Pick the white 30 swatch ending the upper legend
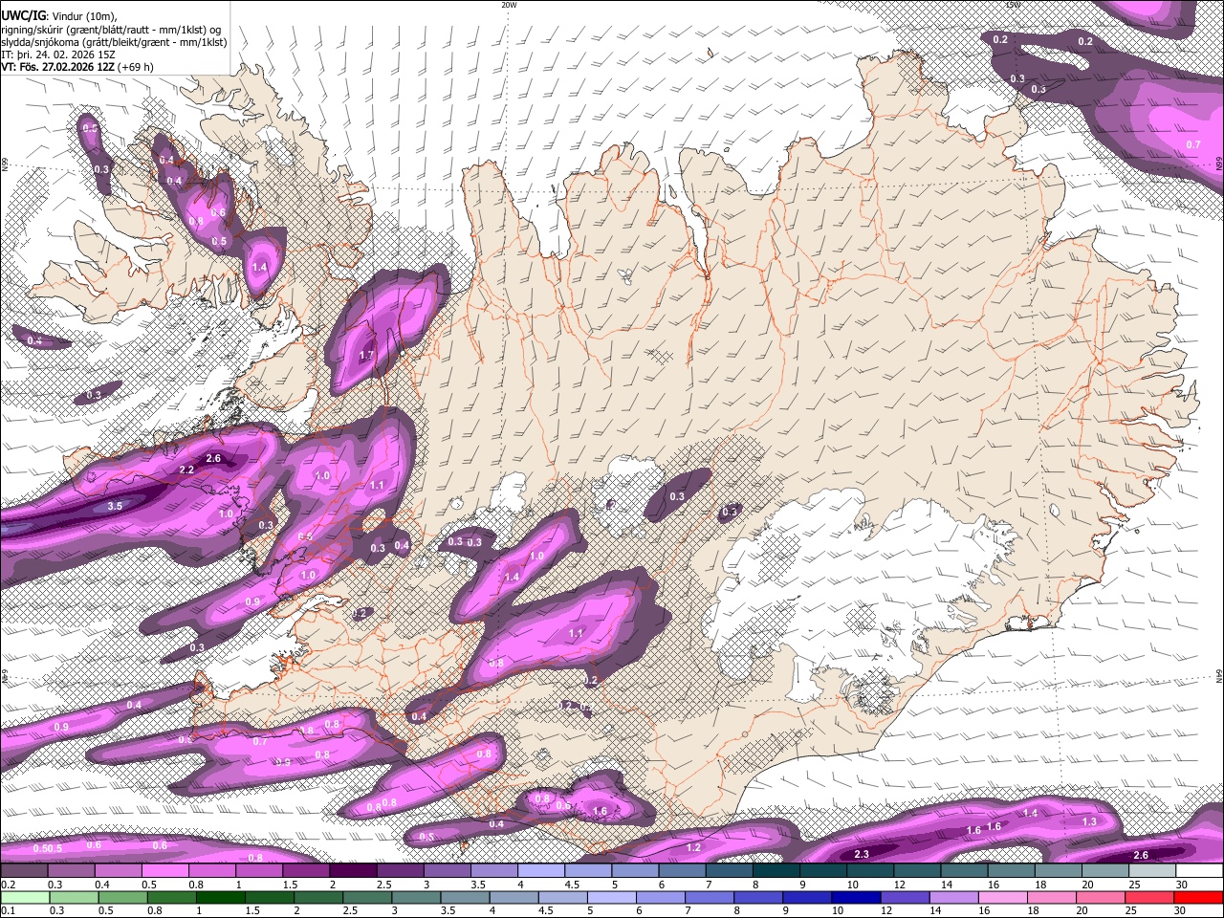Image resolution: width=1224 pixels, height=918 pixels. pyautogui.click(x=1200, y=870)
